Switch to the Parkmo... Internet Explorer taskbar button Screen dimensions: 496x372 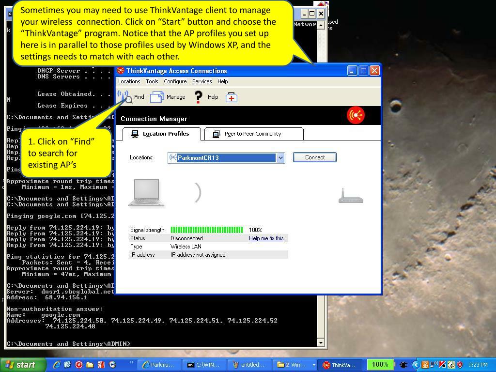160,365
